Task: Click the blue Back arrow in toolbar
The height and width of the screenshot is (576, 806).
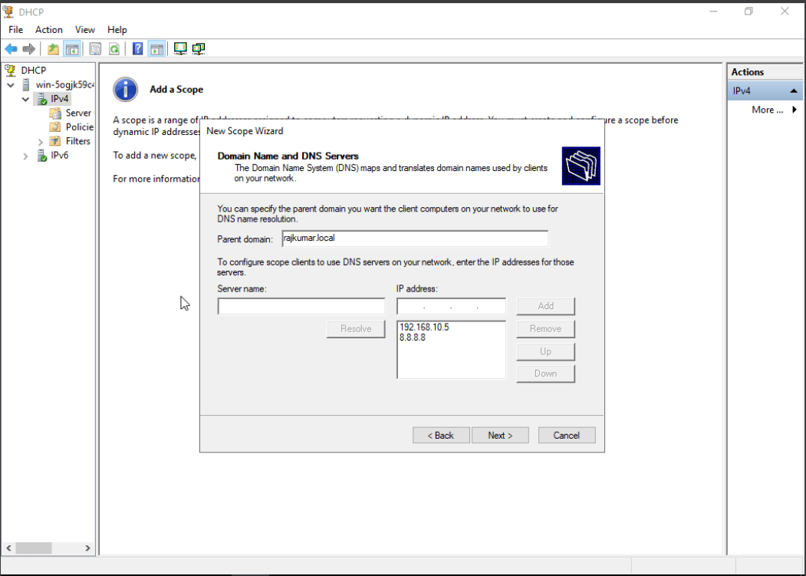Action: pyautogui.click(x=11, y=49)
